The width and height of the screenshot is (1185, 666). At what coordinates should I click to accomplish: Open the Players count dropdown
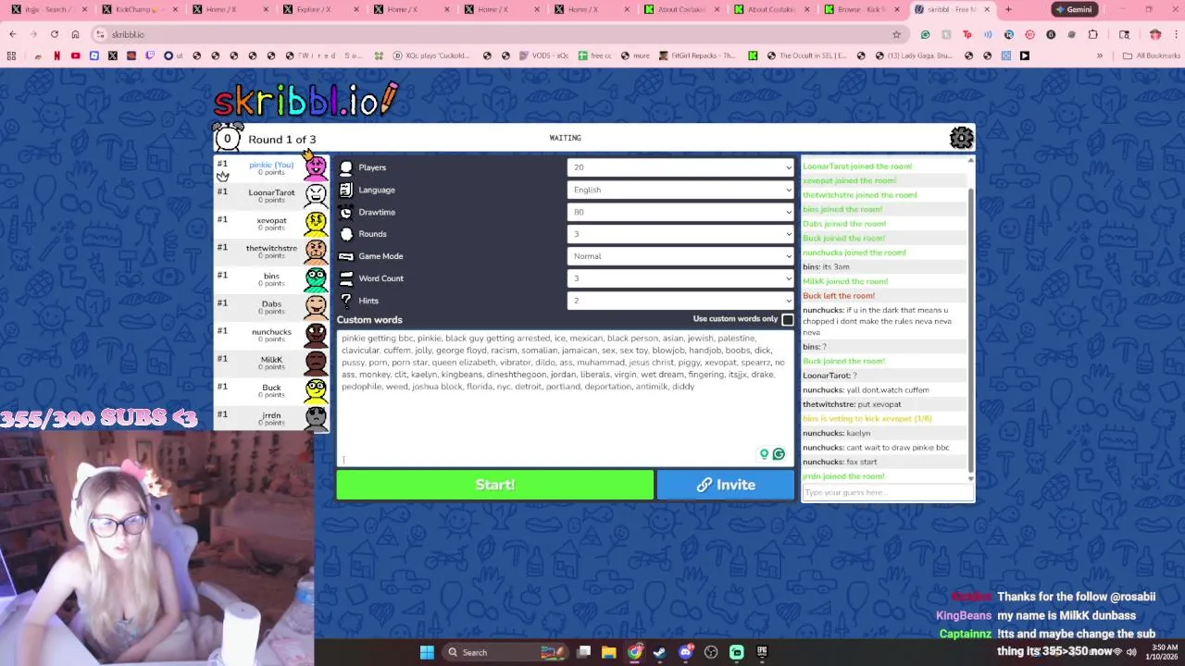tap(680, 167)
